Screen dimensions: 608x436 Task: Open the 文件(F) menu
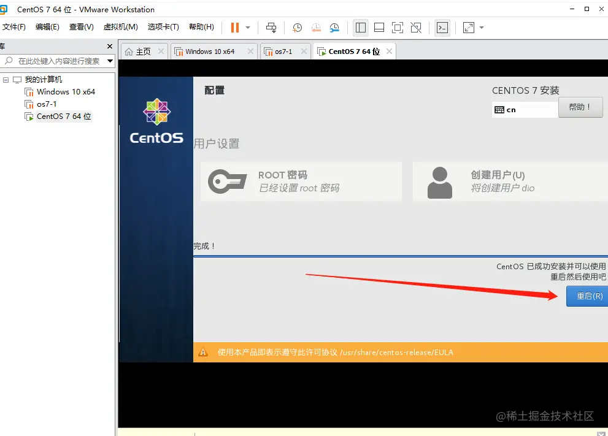(x=14, y=27)
